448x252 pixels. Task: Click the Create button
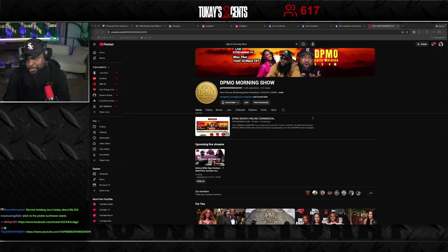click(x=422, y=44)
